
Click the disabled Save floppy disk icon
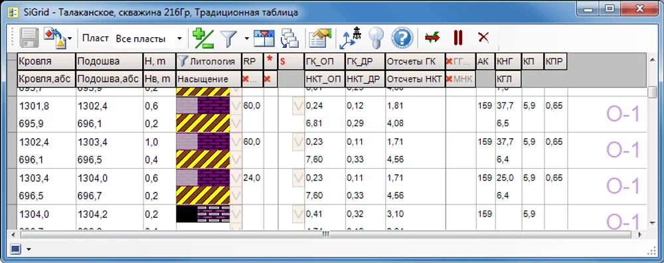(29, 38)
